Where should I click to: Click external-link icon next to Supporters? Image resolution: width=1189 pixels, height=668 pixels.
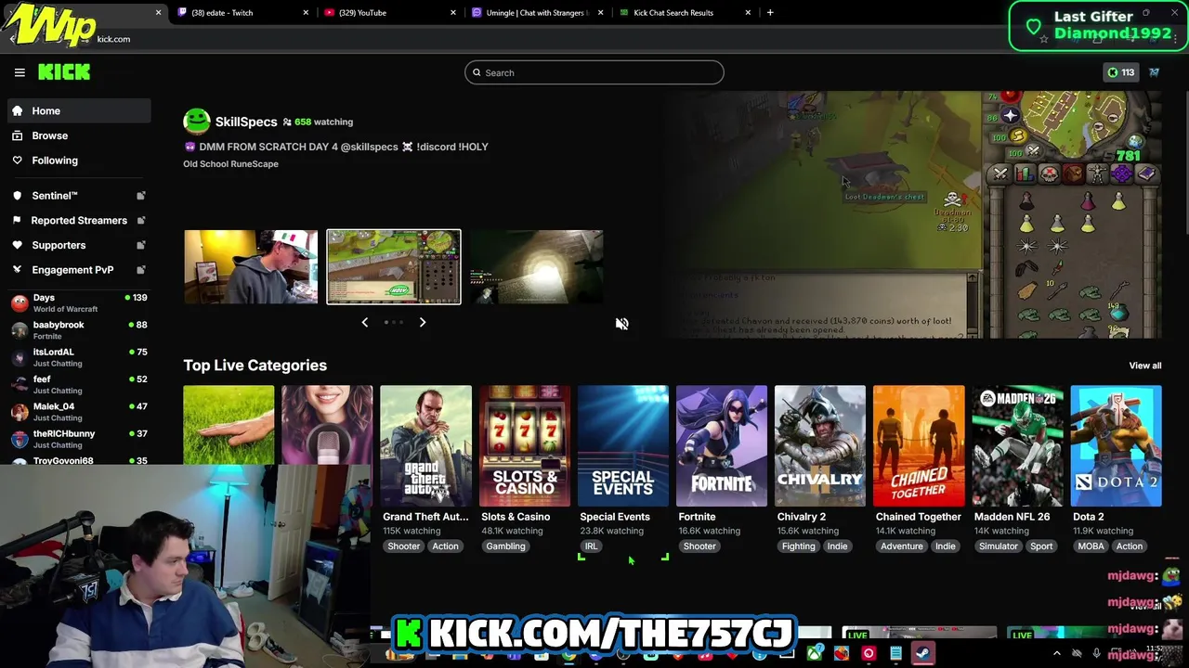[141, 246]
